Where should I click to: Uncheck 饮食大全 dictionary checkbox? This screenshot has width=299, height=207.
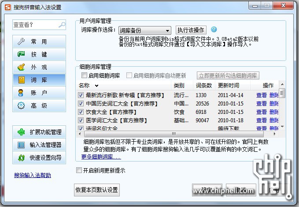(81, 112)
